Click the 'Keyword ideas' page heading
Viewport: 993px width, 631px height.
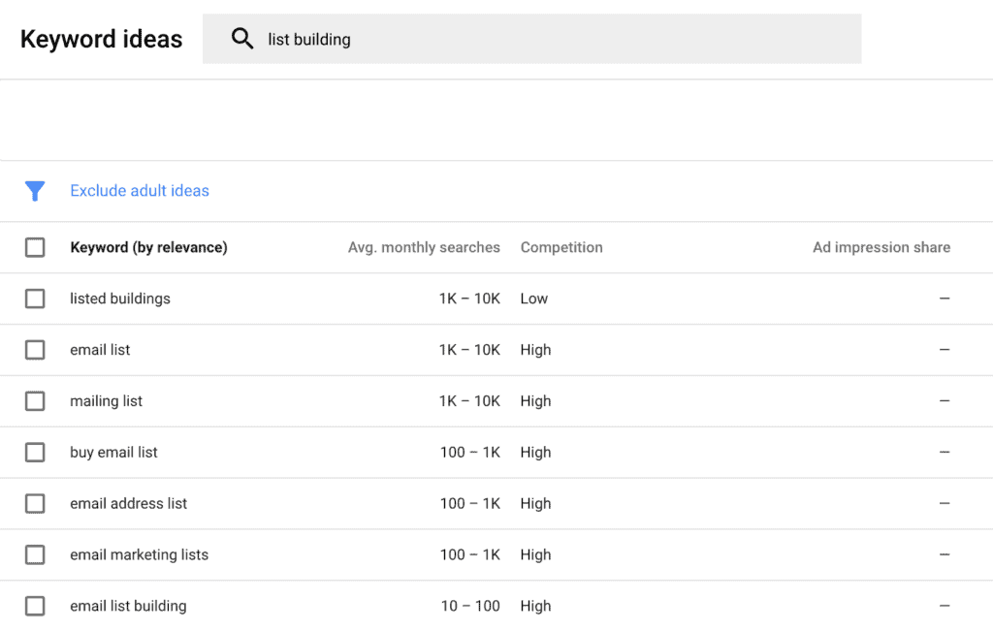pos(101,40)
